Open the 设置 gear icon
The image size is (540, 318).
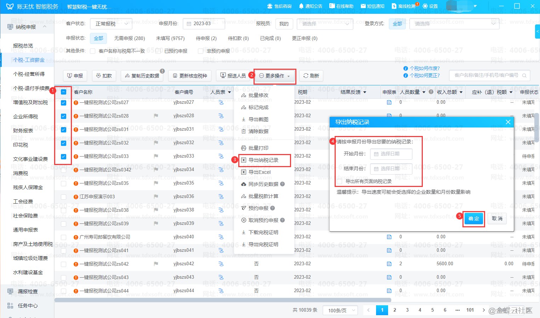425,6
